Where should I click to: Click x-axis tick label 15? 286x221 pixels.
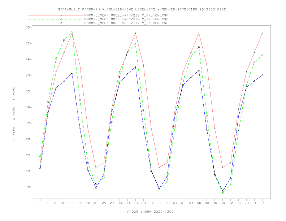(80, 203)
